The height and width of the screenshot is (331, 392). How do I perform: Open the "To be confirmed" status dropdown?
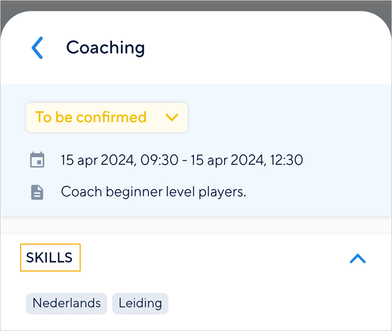pos(106,117)
